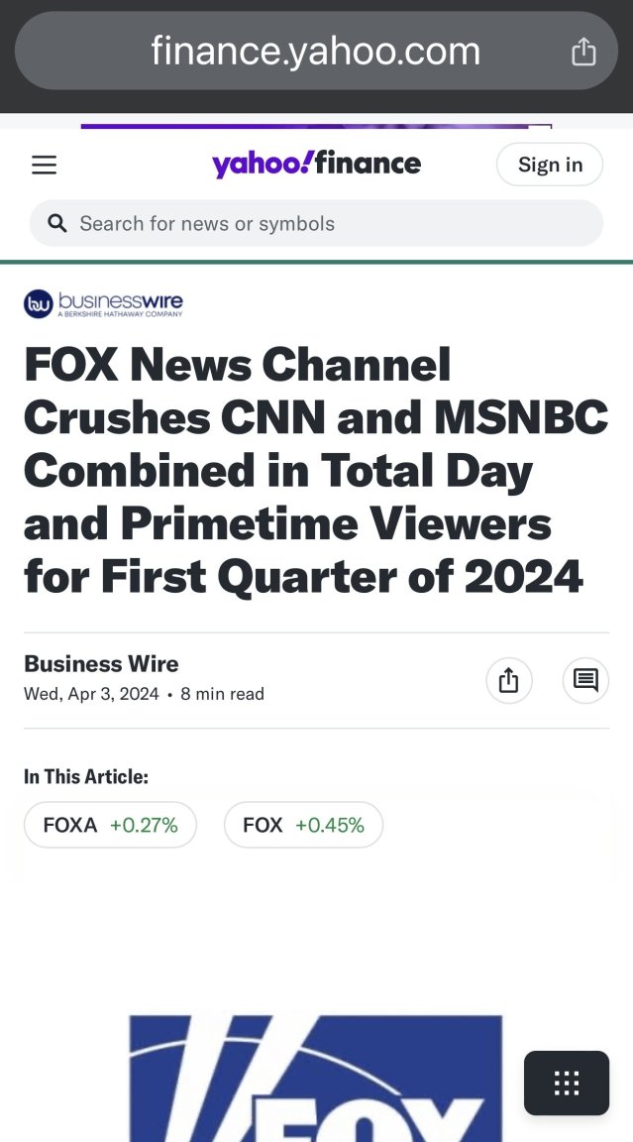Go to Yahoo Finance home logo
The image size is (633, 1142).
[316, 164]
